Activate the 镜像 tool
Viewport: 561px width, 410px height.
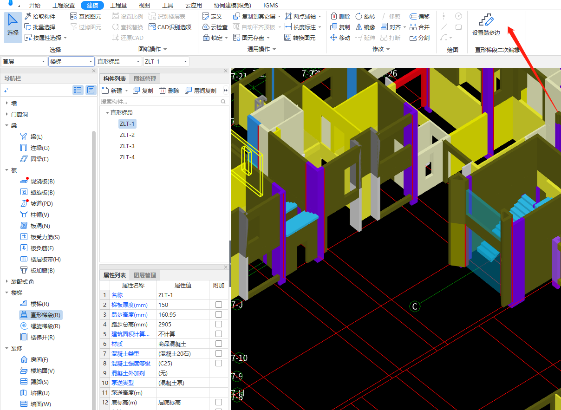(x=365, y=27)
